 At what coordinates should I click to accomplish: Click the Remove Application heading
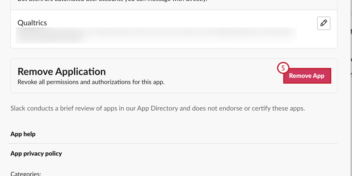[x=61, y=71]
